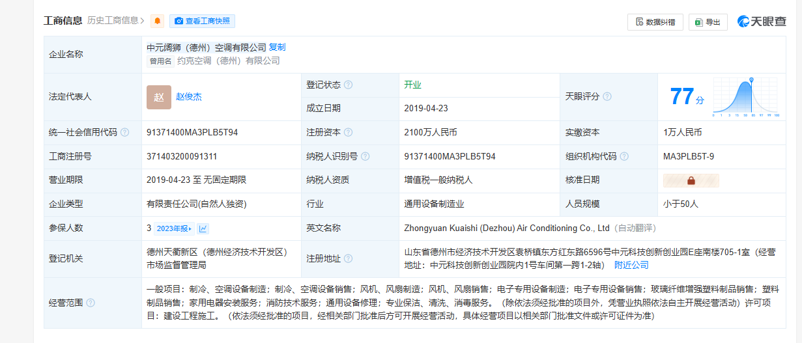The width and height of the screenshot is (802, 343).
Task: Click help icon beside 注册地址
Action: point(348,258)
